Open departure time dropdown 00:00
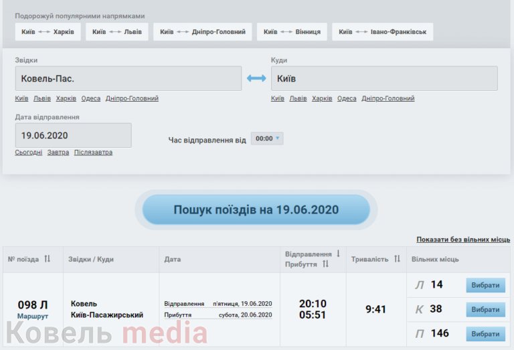 tap(267, 139)
